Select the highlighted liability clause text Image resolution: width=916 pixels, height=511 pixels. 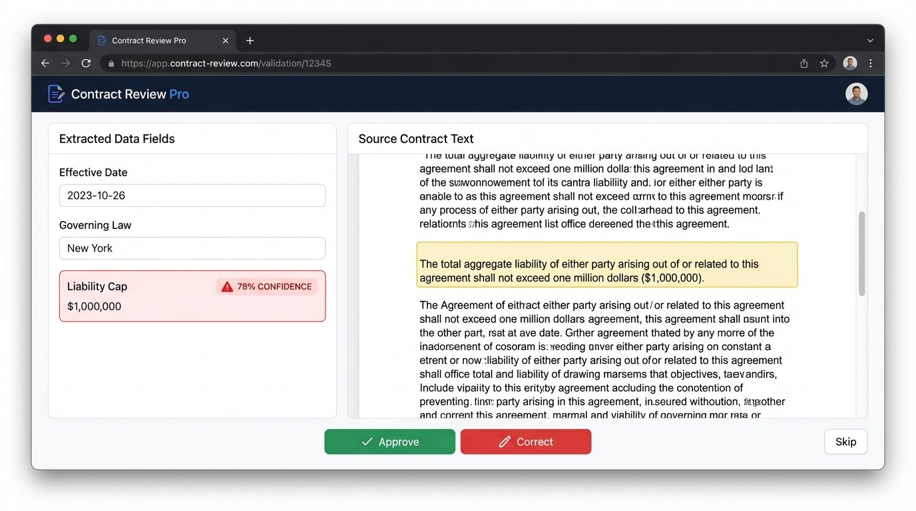pos(606,264)
